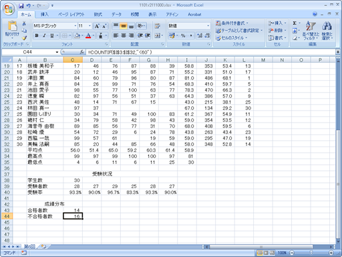
Task: Open the font name dropdown MS Pゴシック
Action: tap(75, 26)
